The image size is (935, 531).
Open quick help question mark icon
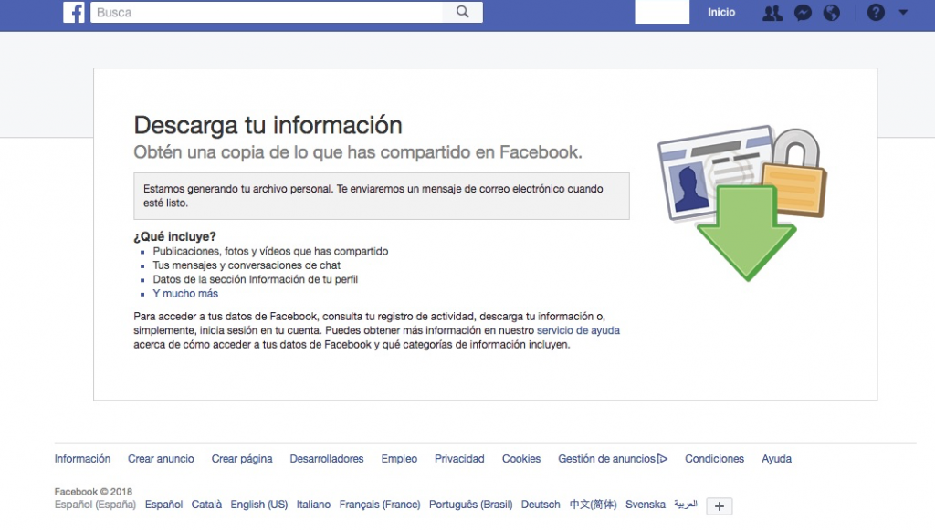876,13
